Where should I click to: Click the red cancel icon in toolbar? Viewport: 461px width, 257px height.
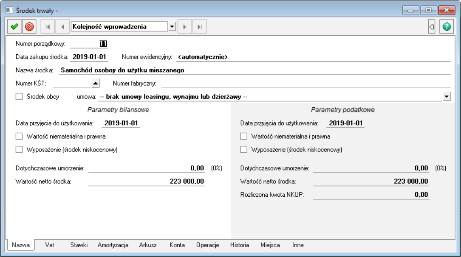point(29,27)
